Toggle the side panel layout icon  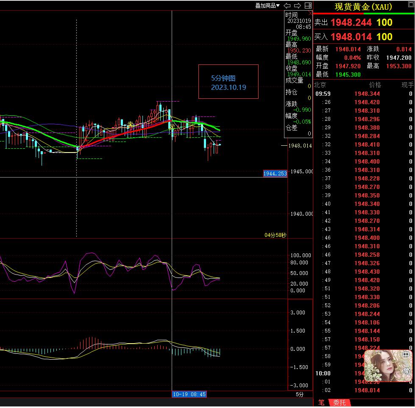(308, 6)
